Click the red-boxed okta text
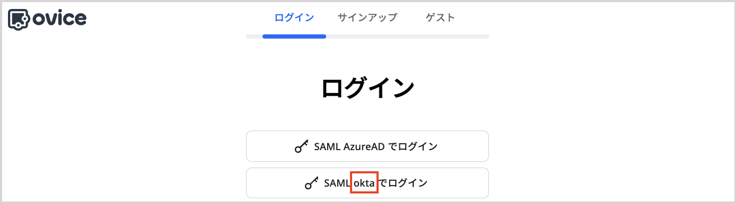 pyautogui.click(x=364, y=183)
